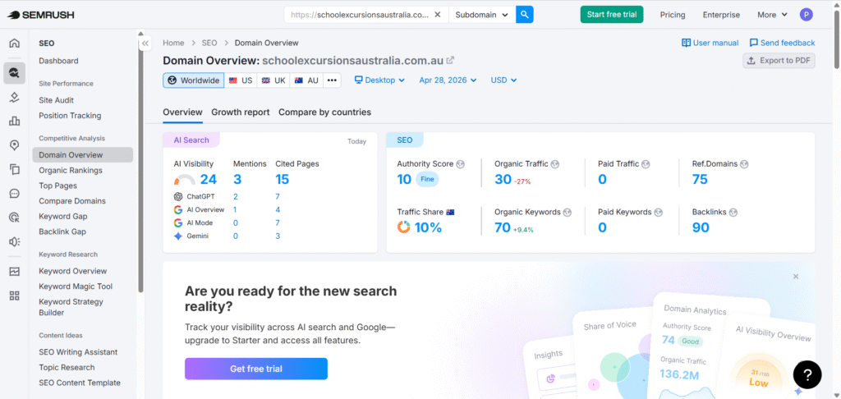
Task: Open the Advertising megaphone rail icon
Action: (15, 242)
